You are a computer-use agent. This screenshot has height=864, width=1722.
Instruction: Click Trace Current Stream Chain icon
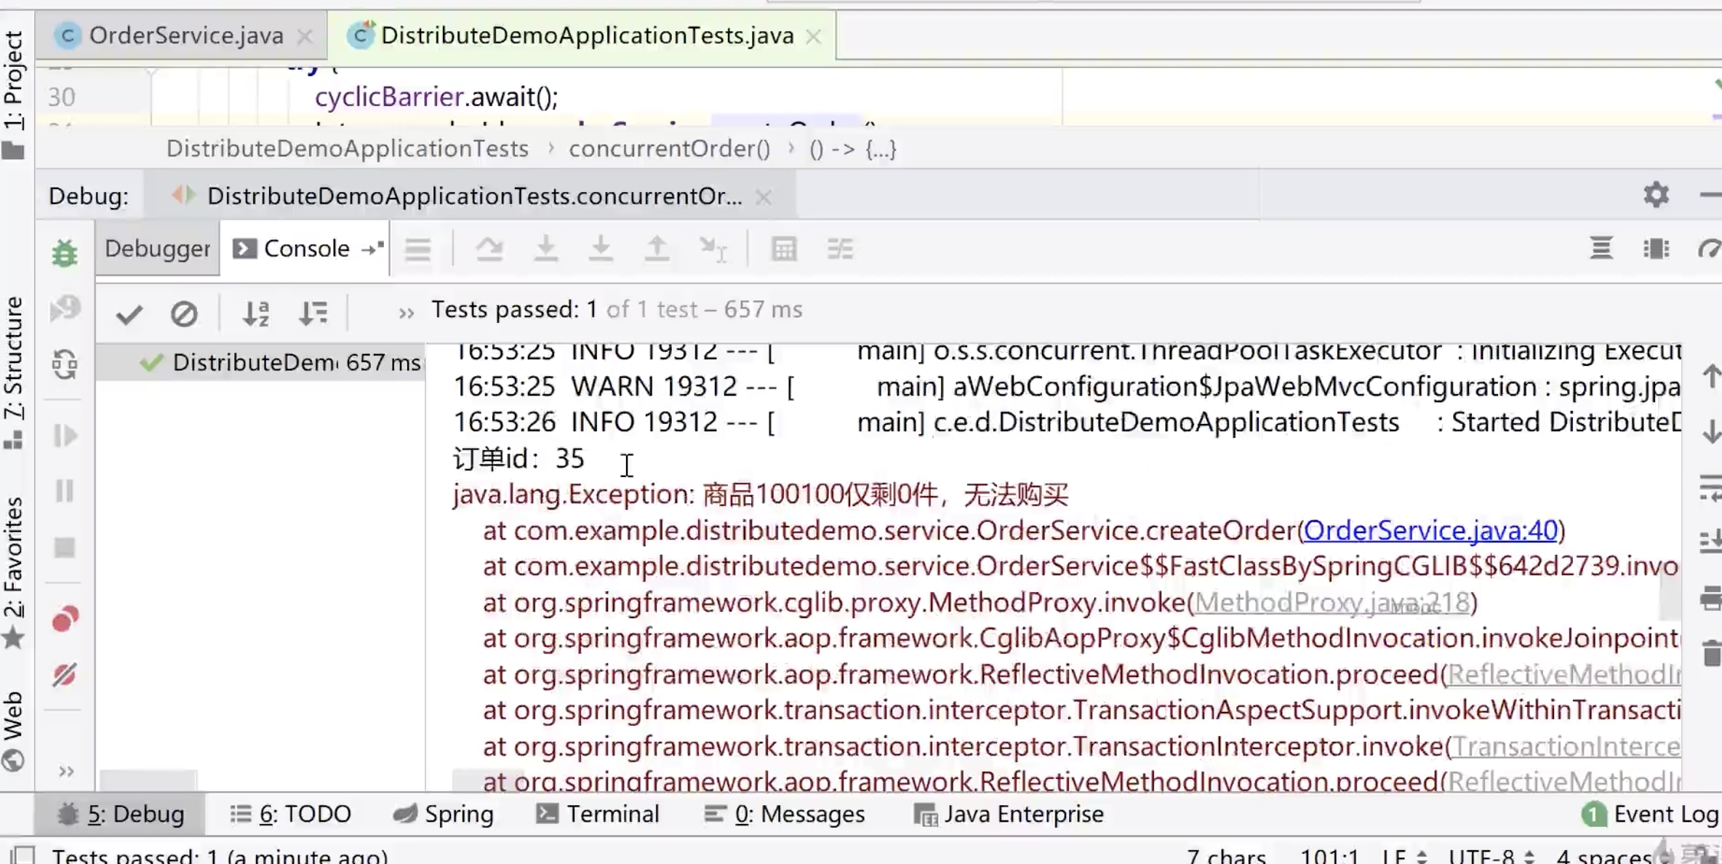(840, 249)
